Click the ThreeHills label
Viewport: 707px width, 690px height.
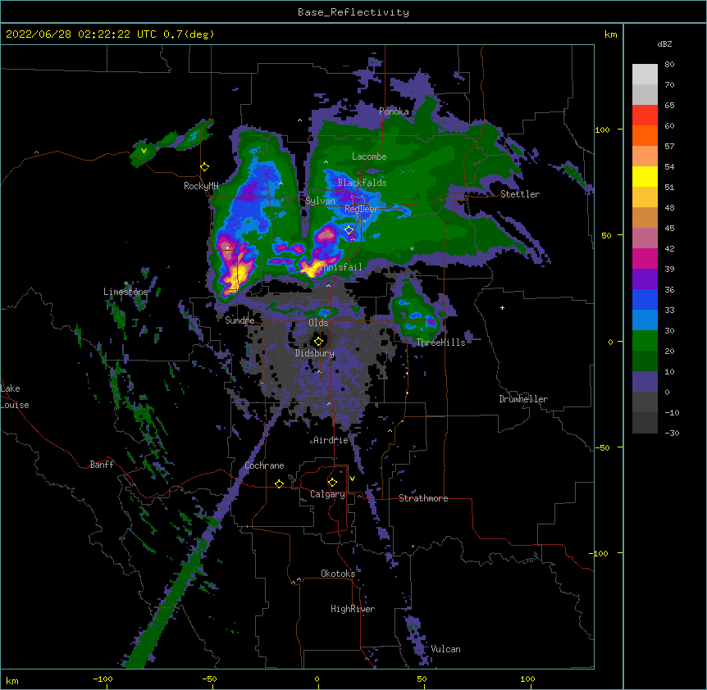[440, 343]
